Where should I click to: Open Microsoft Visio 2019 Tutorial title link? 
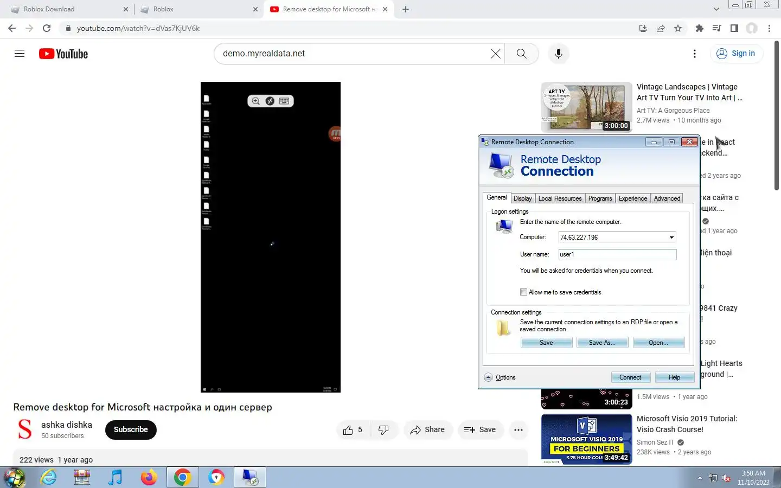(x=687, y=424)
